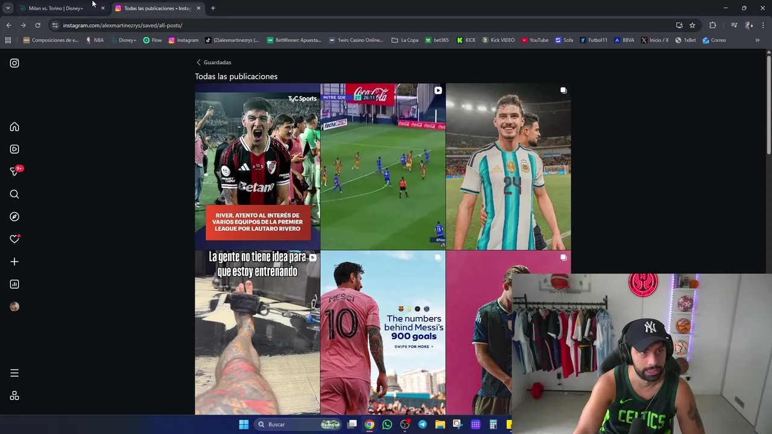Open the KICK bookmark
Image resolution: width=772 pixels, height=434 pixels.
point(466,40)
